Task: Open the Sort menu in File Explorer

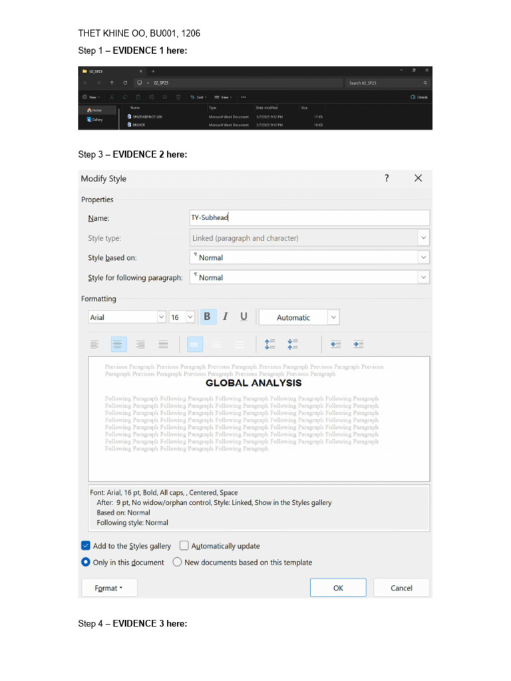Action: pyautogui.click(x=198, y=97)
